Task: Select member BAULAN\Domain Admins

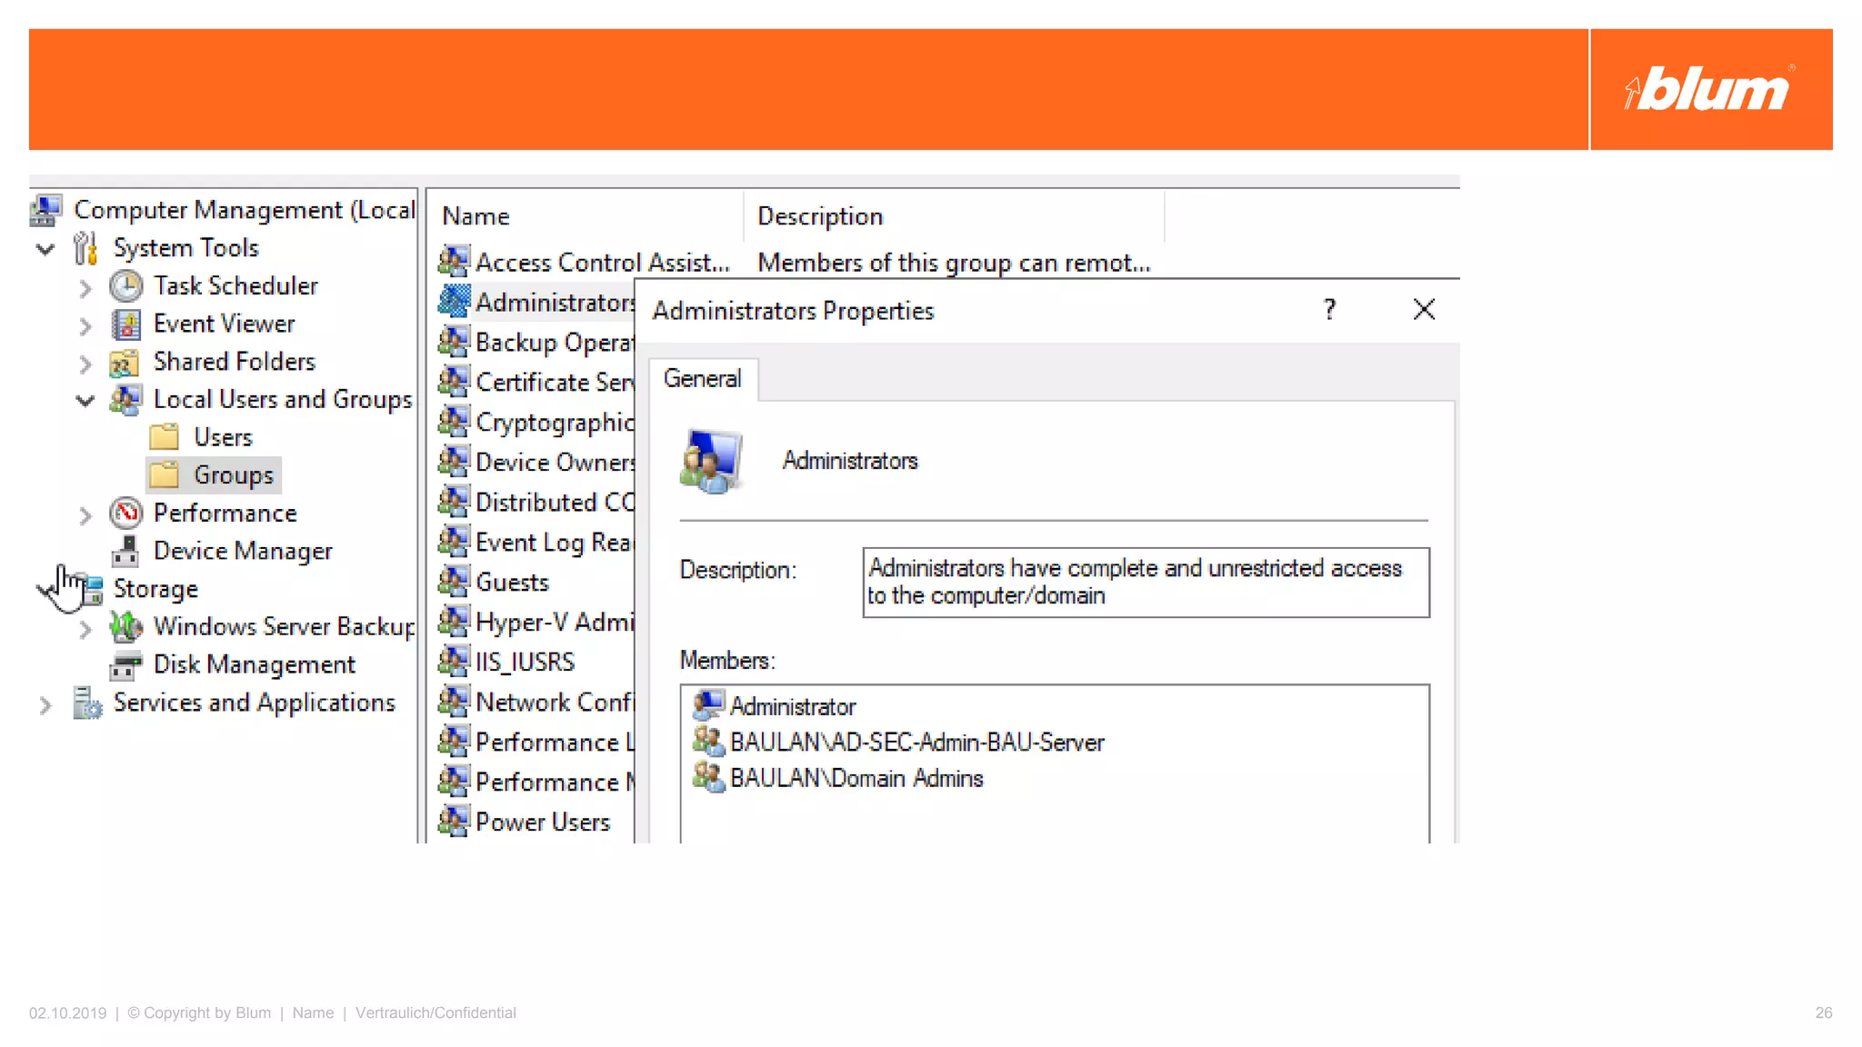Action: coord(856,779)
